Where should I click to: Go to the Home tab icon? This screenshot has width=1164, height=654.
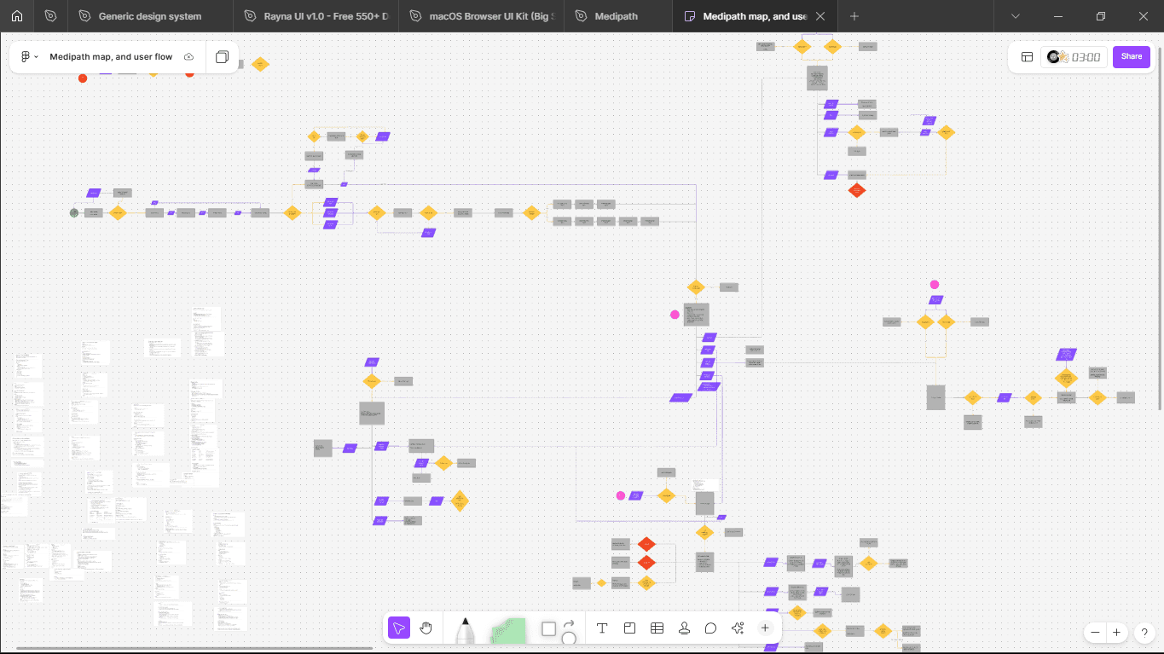pyautogui.click(x=17, y=16)
